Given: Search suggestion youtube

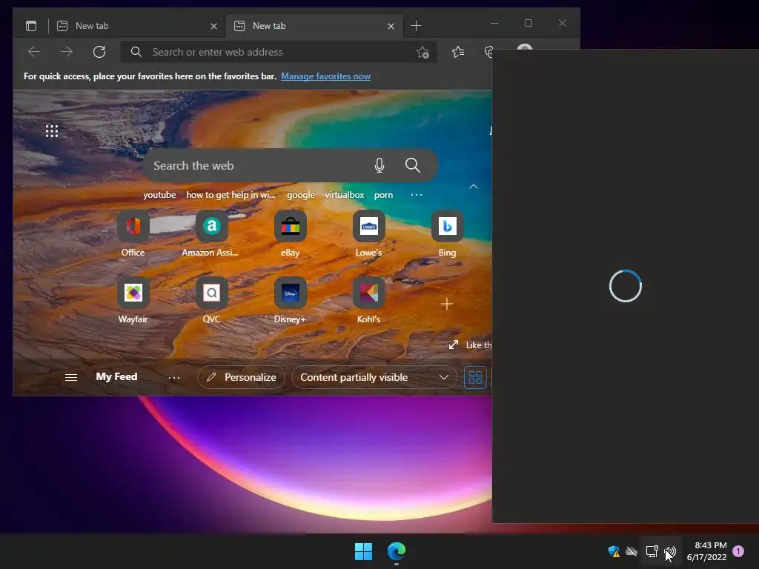Looking at the screenshot, I should 159,195.
